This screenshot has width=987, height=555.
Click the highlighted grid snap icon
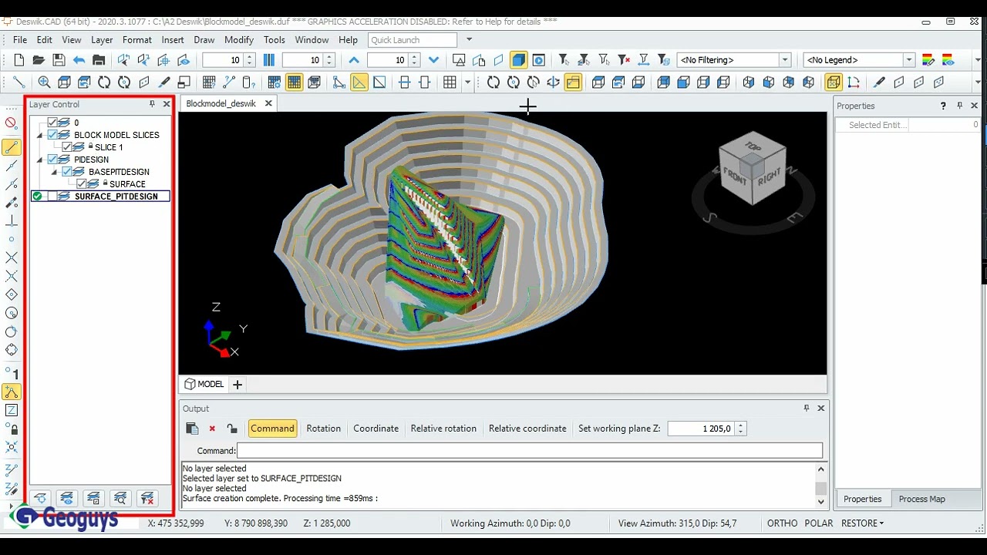pos(294,82)
